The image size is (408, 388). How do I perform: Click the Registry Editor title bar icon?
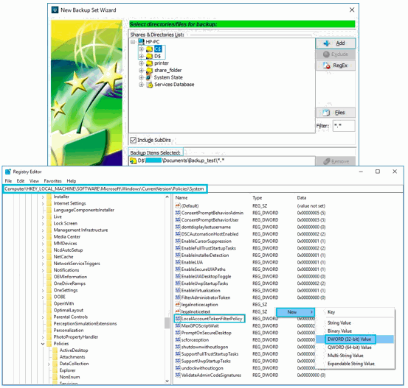8,172
